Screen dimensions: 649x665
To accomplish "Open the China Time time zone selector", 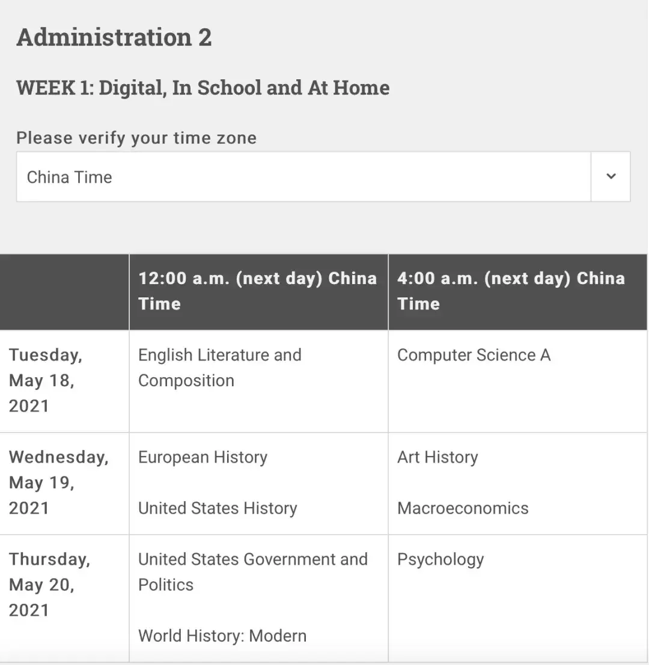I will (x=303, y=177).
